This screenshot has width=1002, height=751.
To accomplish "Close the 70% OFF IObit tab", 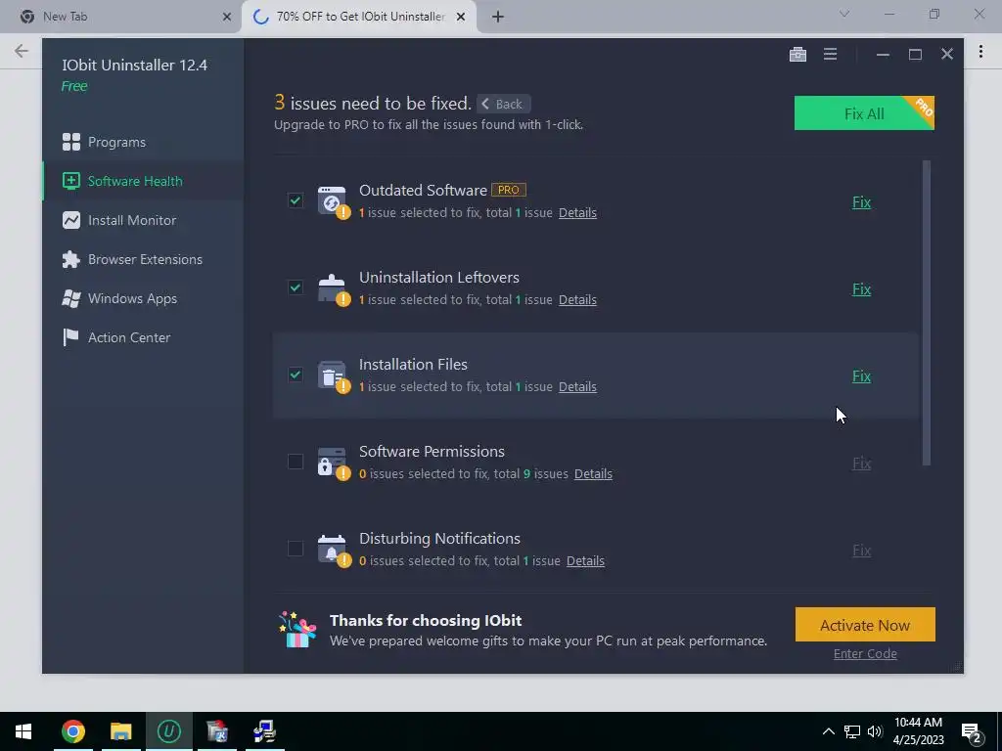I will (x=461, y=17).
